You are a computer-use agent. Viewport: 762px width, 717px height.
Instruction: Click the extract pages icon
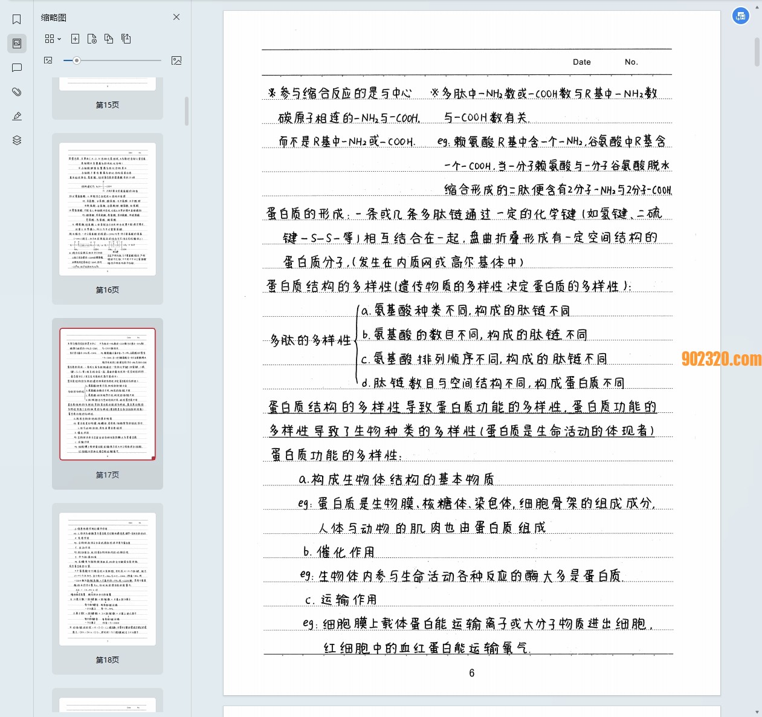pyautogui.click(x=126, y=39)
